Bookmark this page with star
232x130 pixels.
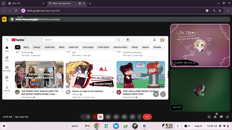pos(220,11)
